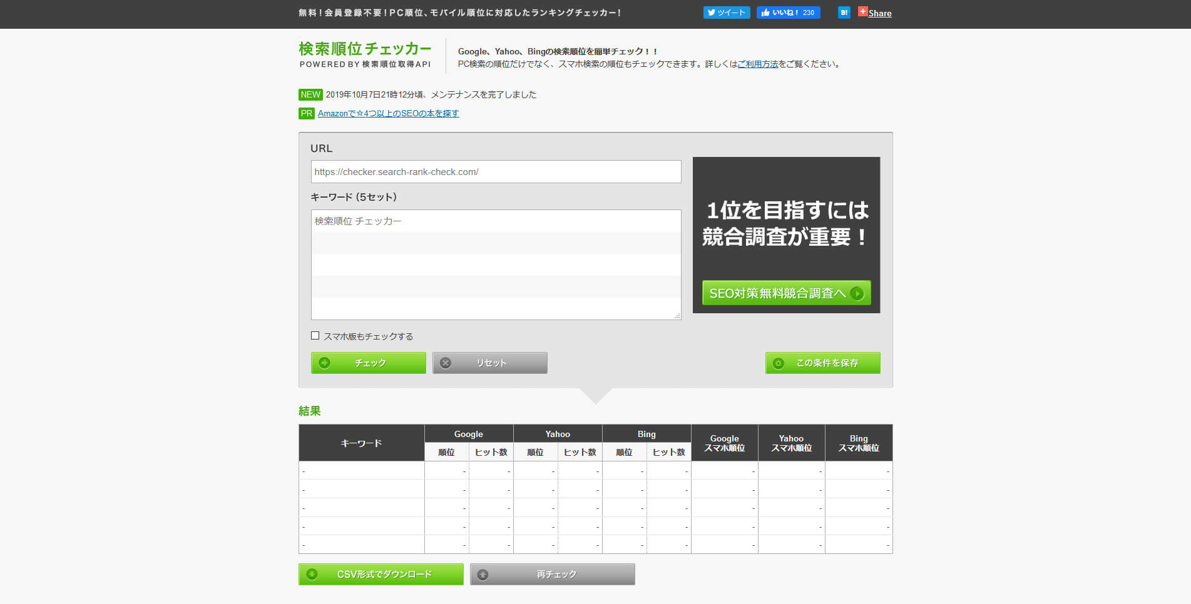The width and height of the screenshot is (1191, 604).
Task: Open the ご利用方法 usage link
Action: pos(757,64)
